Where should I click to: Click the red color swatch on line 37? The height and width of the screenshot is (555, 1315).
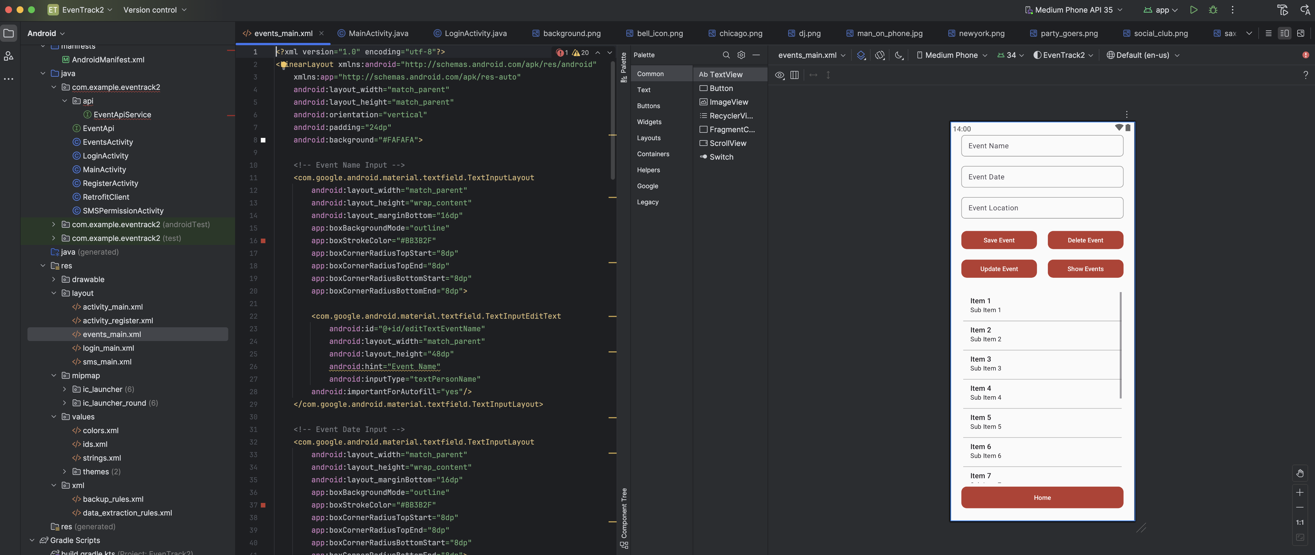pos(263,505)
